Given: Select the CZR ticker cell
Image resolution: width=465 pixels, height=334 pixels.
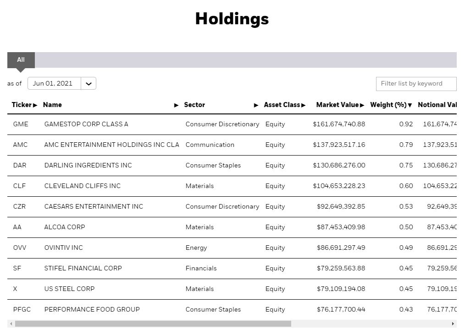Looking at the screenshot, I should point(20,206).
